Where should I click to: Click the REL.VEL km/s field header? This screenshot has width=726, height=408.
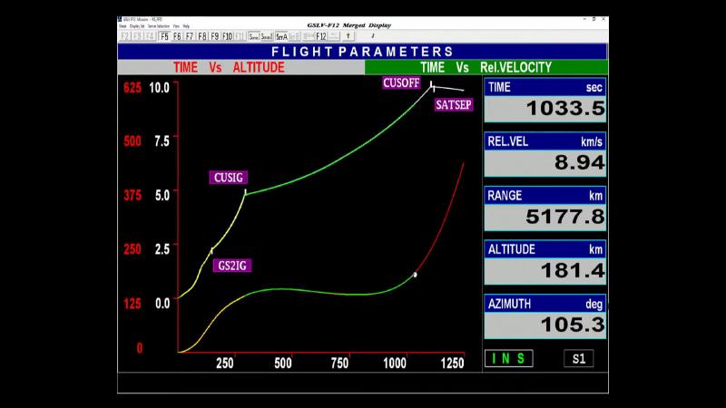tap(545, 141)
